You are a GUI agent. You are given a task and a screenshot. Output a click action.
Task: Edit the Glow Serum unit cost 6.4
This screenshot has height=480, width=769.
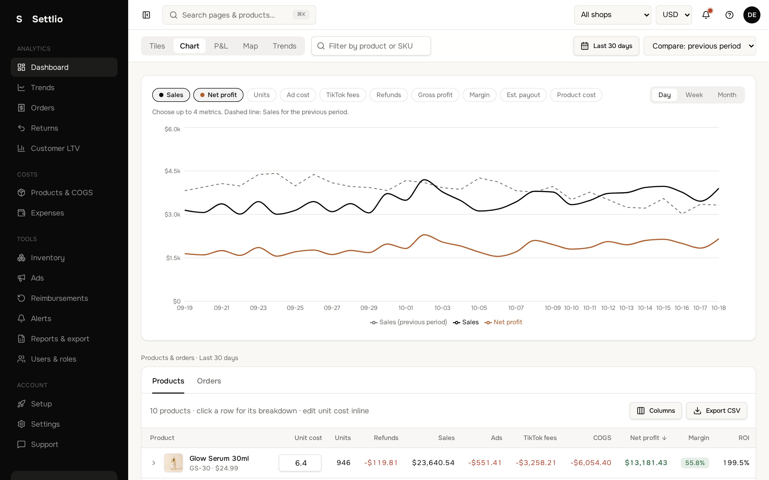tap(300, 463)
